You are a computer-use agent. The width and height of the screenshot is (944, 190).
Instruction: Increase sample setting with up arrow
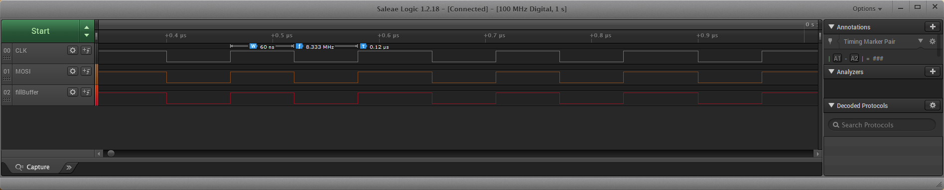pos(87,27)
